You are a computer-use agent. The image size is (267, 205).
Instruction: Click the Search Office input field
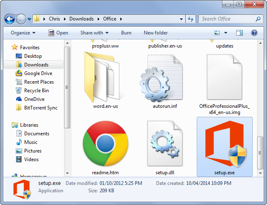pos(227,19)
